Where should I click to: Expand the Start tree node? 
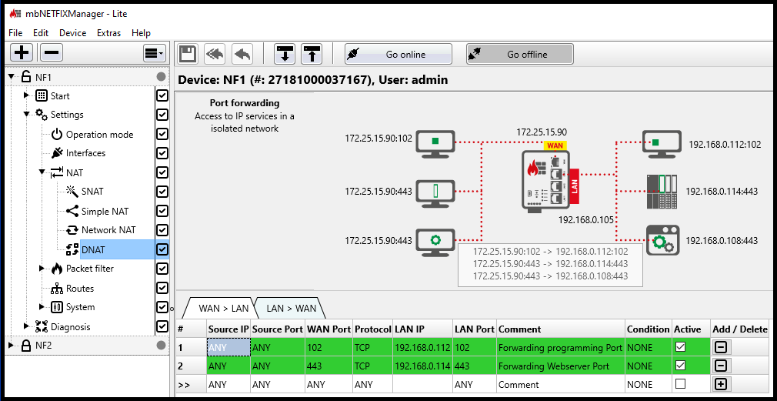pyautogui.click(x=27, y=95)
